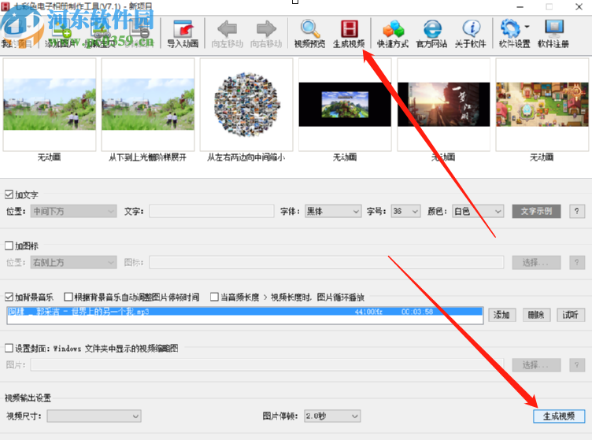Viewport: 592px width, 440px height.
Task: Click the 视频输出设置 section label
Action: tap(28, 397)
